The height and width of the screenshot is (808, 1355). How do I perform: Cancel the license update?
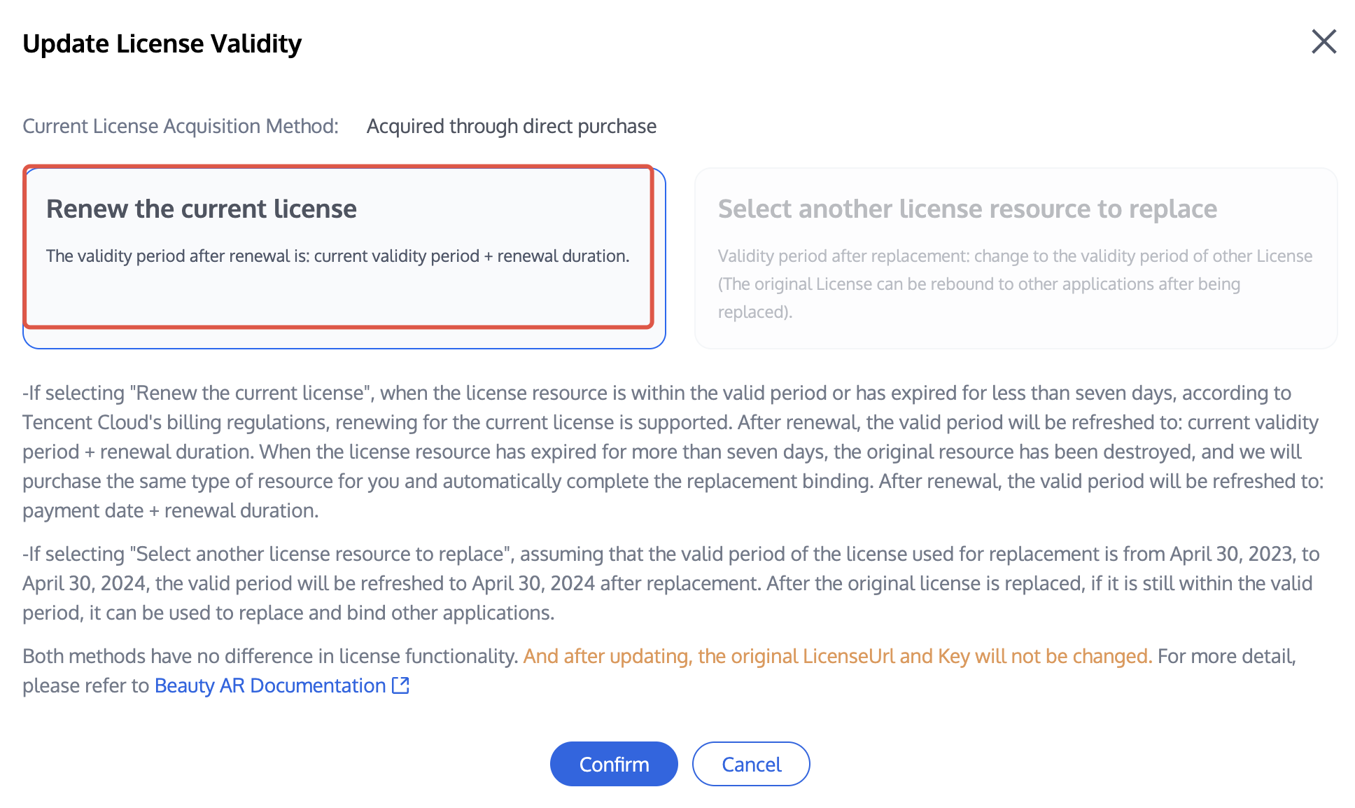pos(751,764)
